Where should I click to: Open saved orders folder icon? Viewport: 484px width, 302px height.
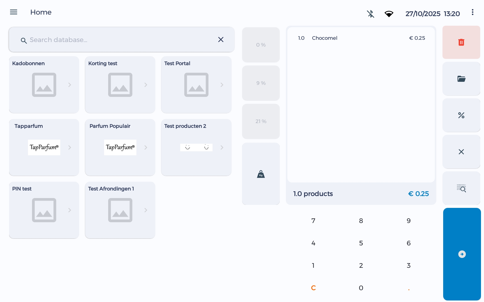point(461,79)
